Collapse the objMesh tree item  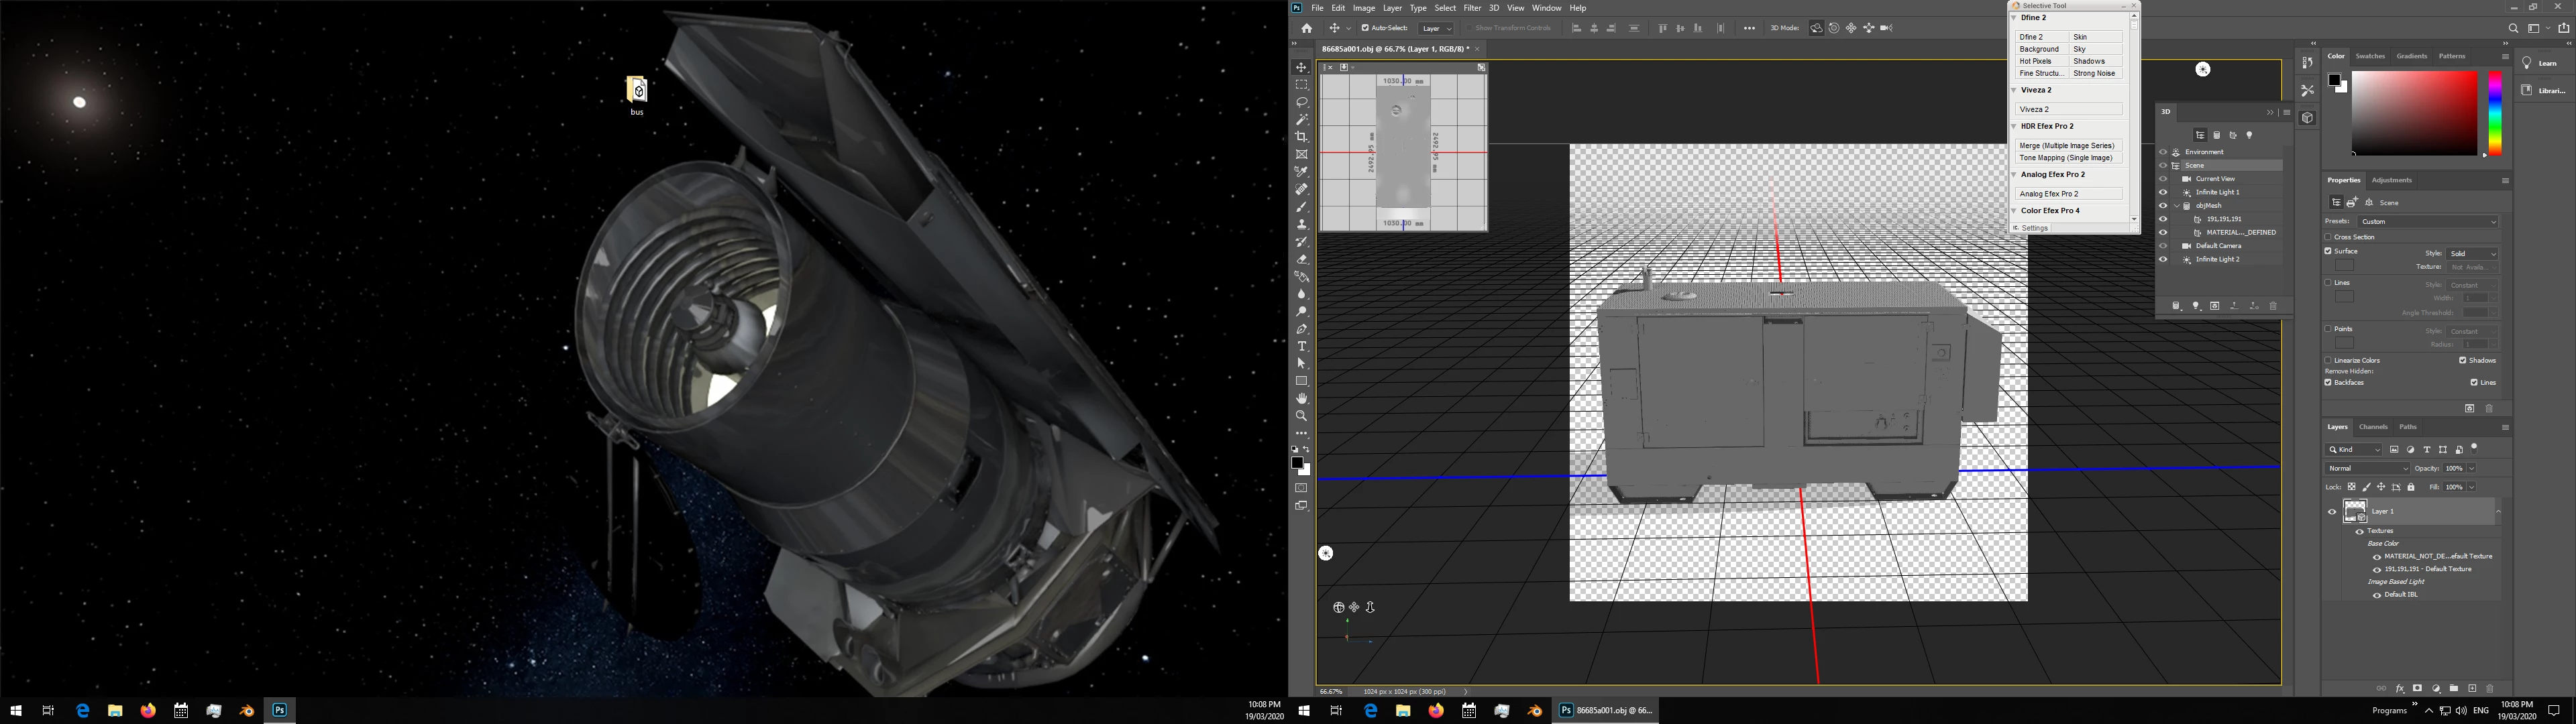point(2176,206)
